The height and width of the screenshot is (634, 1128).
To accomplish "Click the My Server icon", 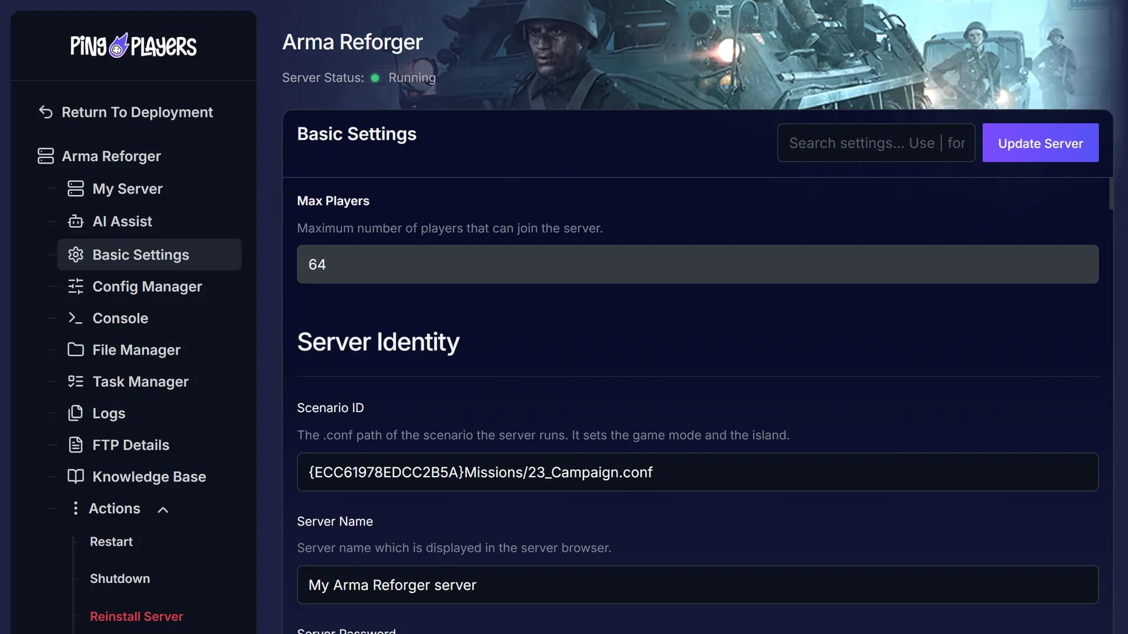I will click(x=76, y=188).
